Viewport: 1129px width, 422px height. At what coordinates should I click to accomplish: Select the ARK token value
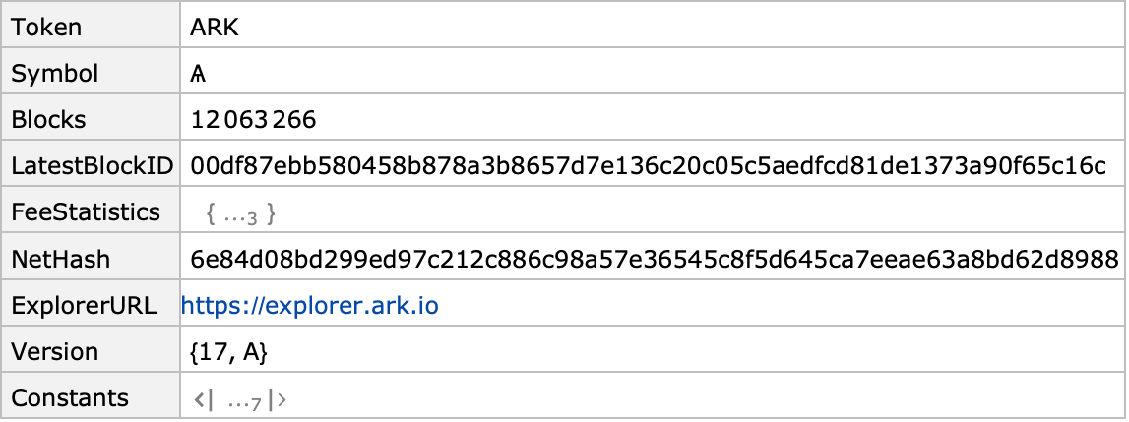click(x=215, y=28)
